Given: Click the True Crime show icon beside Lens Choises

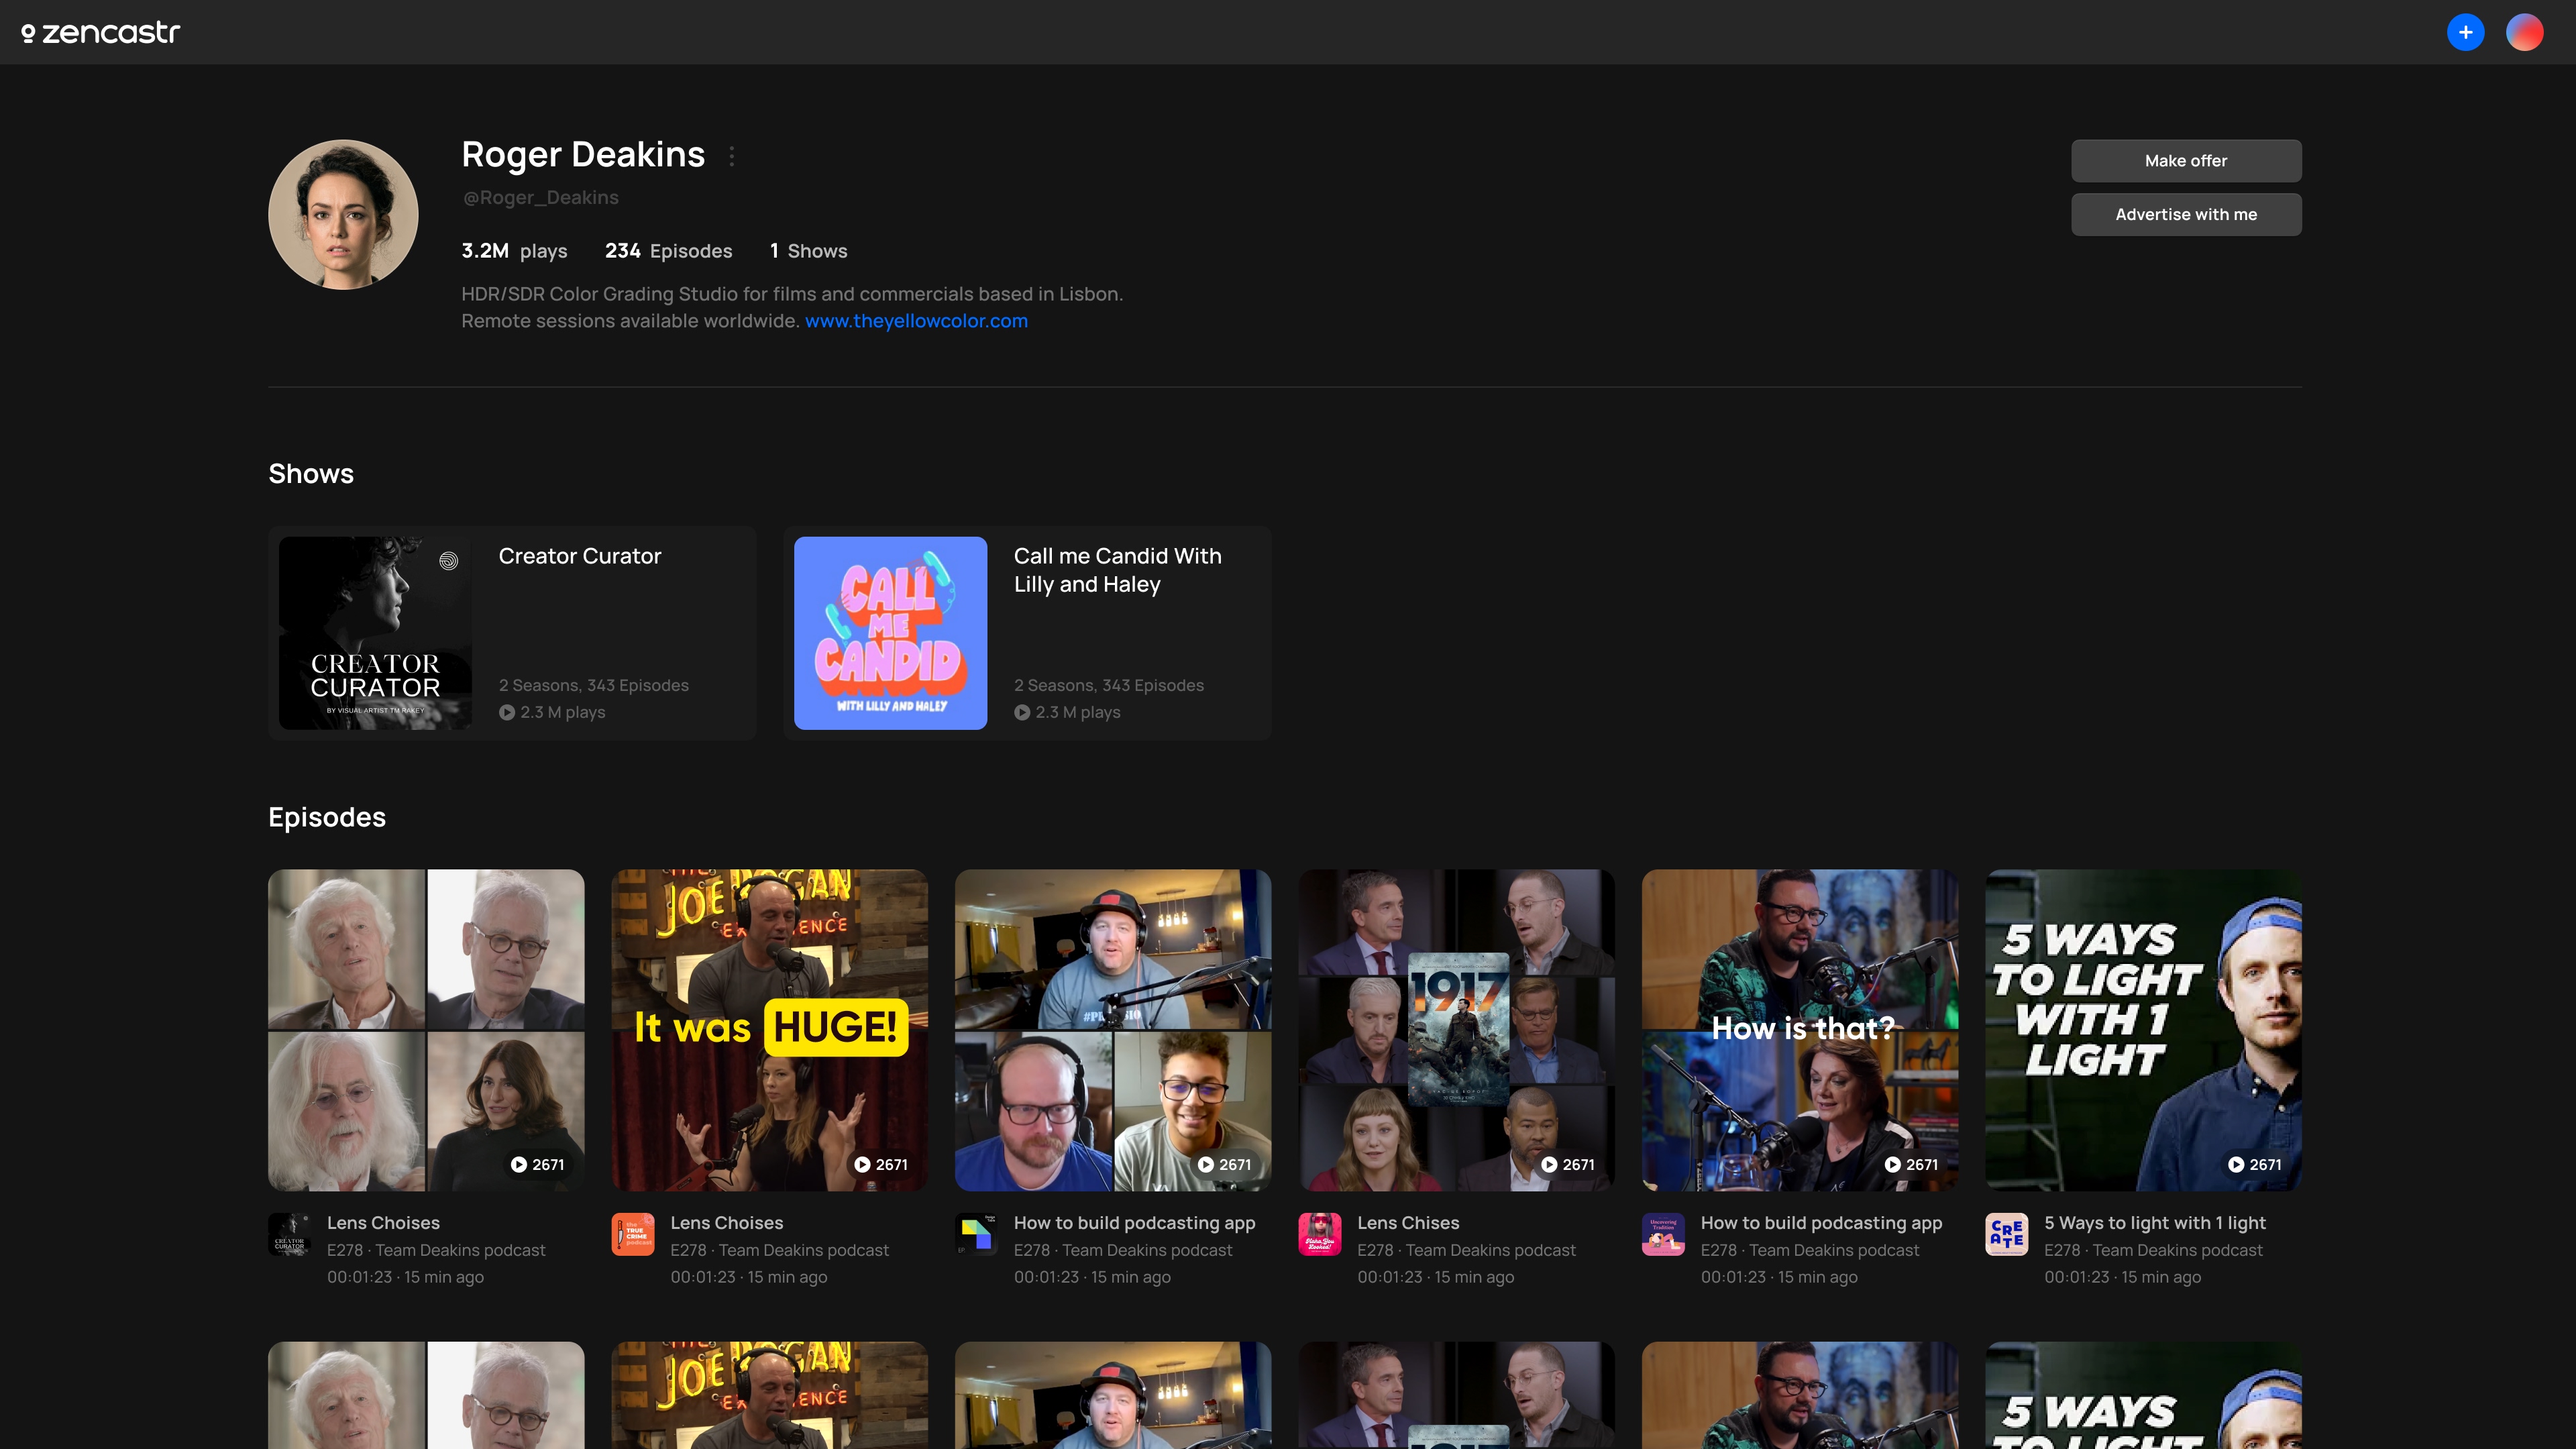Looking at the screenshot, I should coord(633,1234).
